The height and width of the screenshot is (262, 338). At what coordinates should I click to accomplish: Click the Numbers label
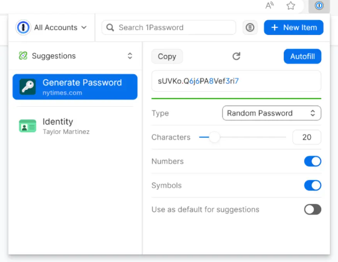pyautogui.click(x=168, y=161)
